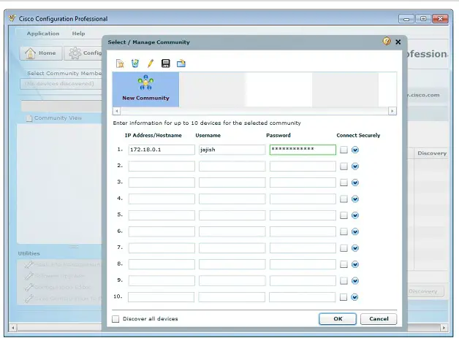Click the left arrow of community scrollbar
459x338 pixels.
pyautogui.click(x=117, y=111)
